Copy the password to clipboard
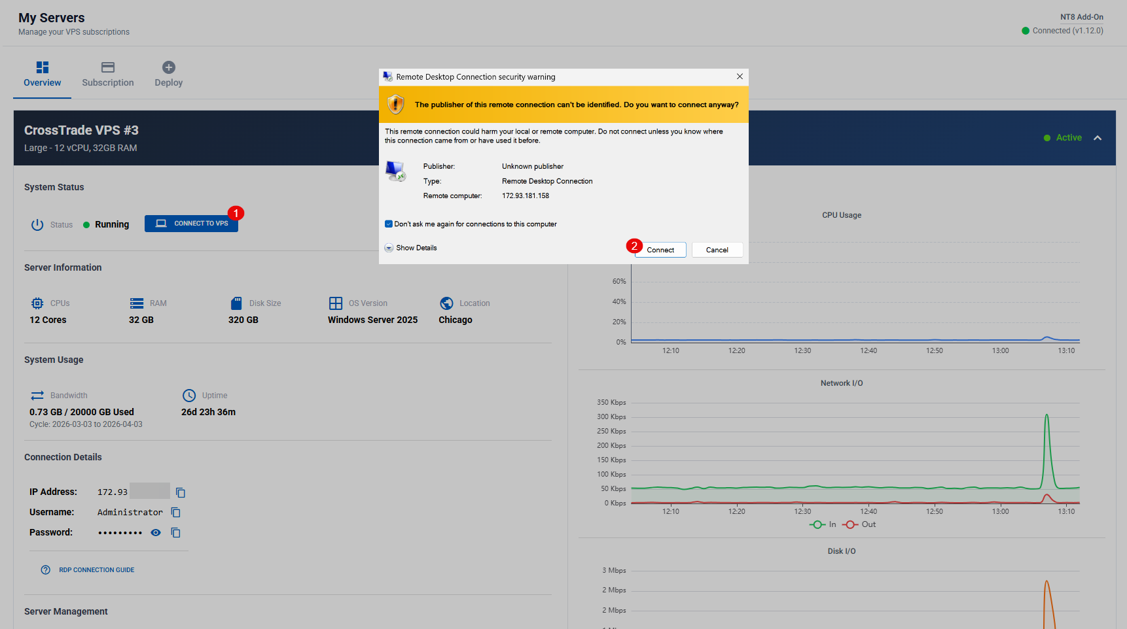Screen dimensions: 1127x629 (x=175, y=533)
